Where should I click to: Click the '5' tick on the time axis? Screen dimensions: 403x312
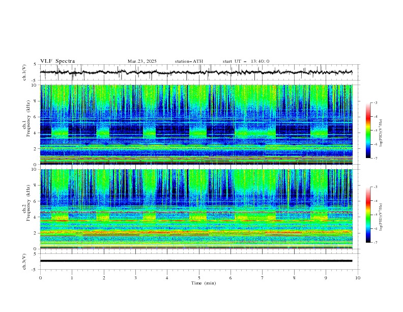coord(199,278)
